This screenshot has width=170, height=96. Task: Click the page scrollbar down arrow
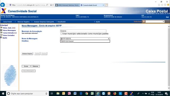[x=169, y=88]
